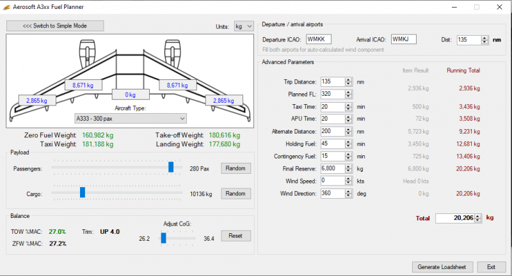This screenshot has height=276, width=512.
Task: Click the Alternate Distance input field
Action: click(332, 132)
